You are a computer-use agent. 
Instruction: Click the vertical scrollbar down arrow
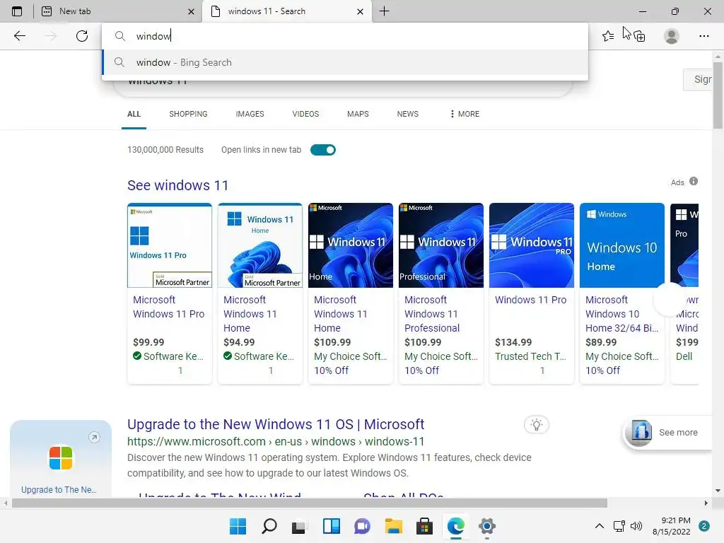point(718,491)
